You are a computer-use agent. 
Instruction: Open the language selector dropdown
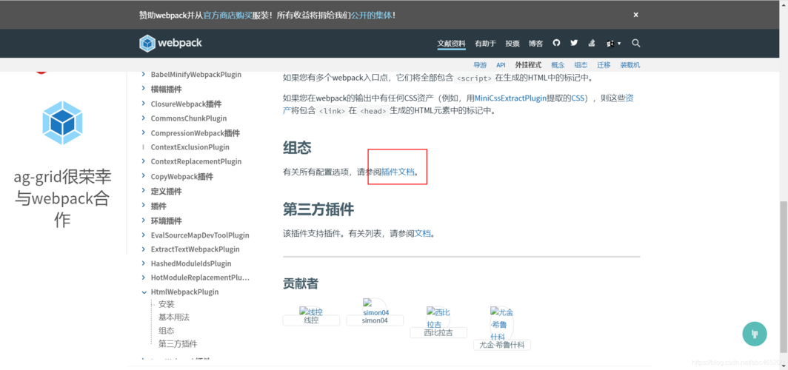(x=614, y=44)
